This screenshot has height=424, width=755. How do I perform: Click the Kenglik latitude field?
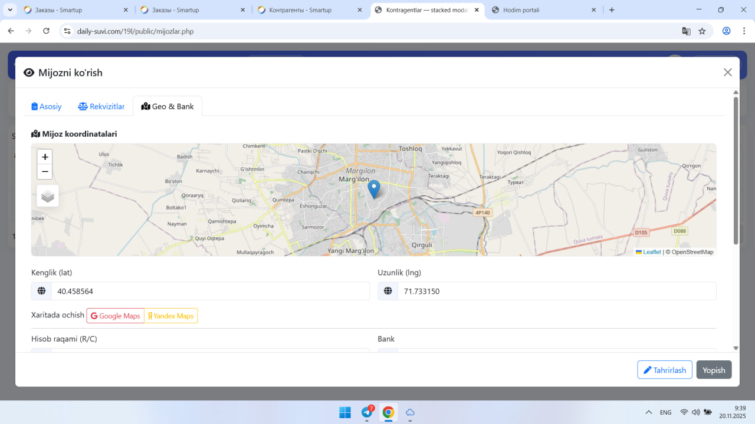[209, 291]
